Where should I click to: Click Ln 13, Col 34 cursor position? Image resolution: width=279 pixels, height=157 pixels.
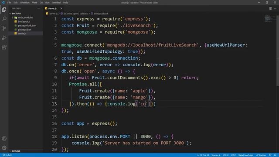(x=203, y=155)
